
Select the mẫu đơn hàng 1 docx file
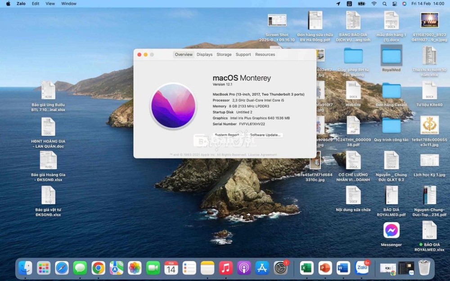pyautogui.click(x=391, y=27)
